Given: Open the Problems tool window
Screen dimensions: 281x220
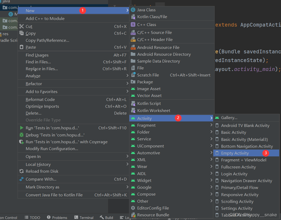Looking at the screenshot, I should (57, 217).
